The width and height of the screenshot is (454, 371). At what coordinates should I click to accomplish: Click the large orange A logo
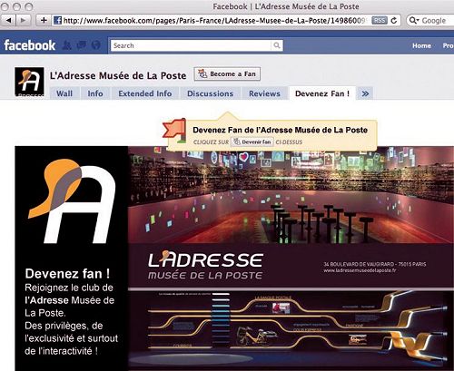click(72, 201)
